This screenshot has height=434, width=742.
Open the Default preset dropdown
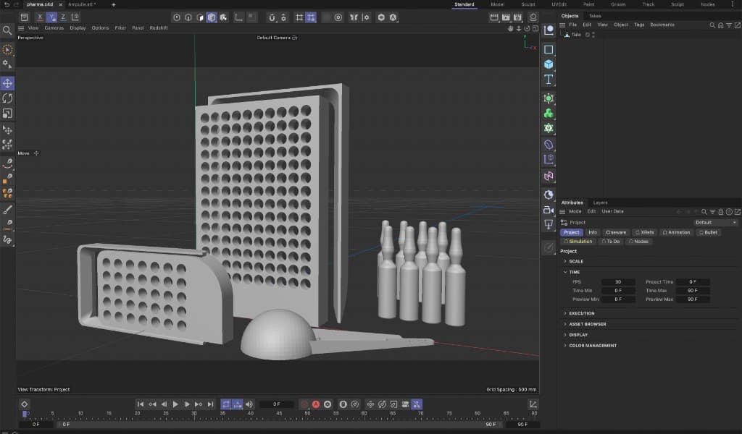[716, 223]
